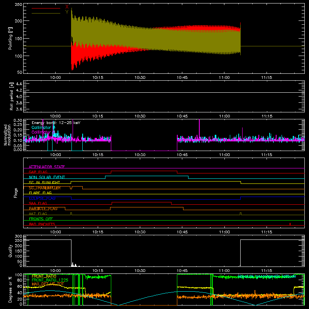
Task: Click the 60 tick on Degrees axis
Action: (20, 286)
